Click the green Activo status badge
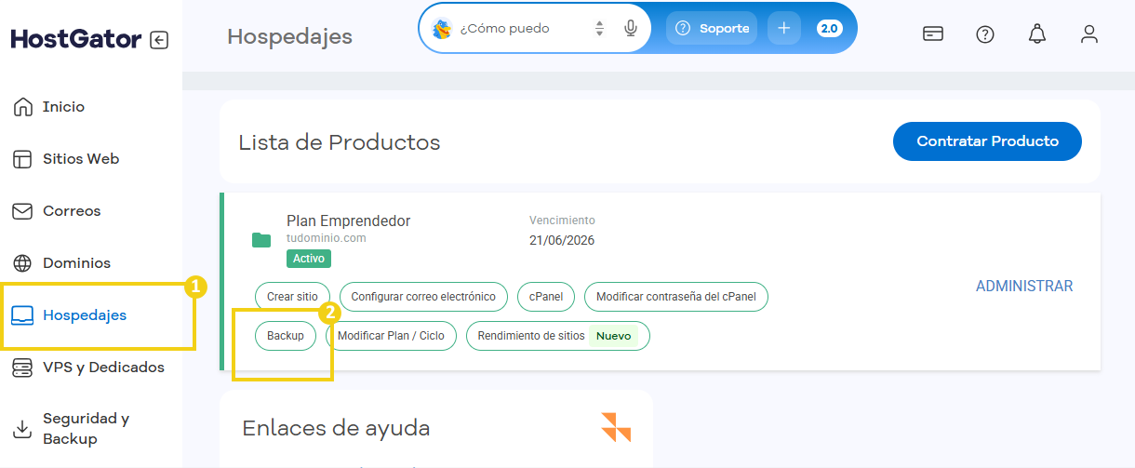Screen dimensions: 1135x468 (x=309, y=259)
